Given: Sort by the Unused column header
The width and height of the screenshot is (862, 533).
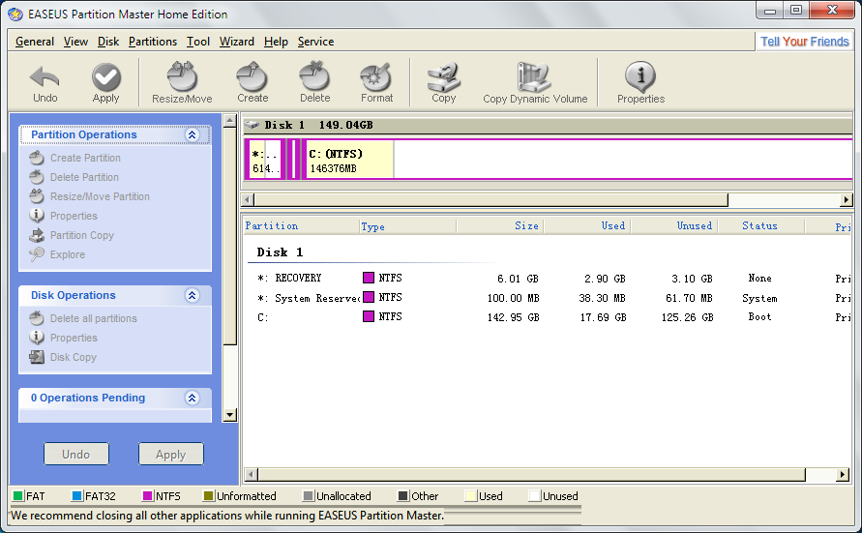Looking at the screenshot, I should [674, 225].
